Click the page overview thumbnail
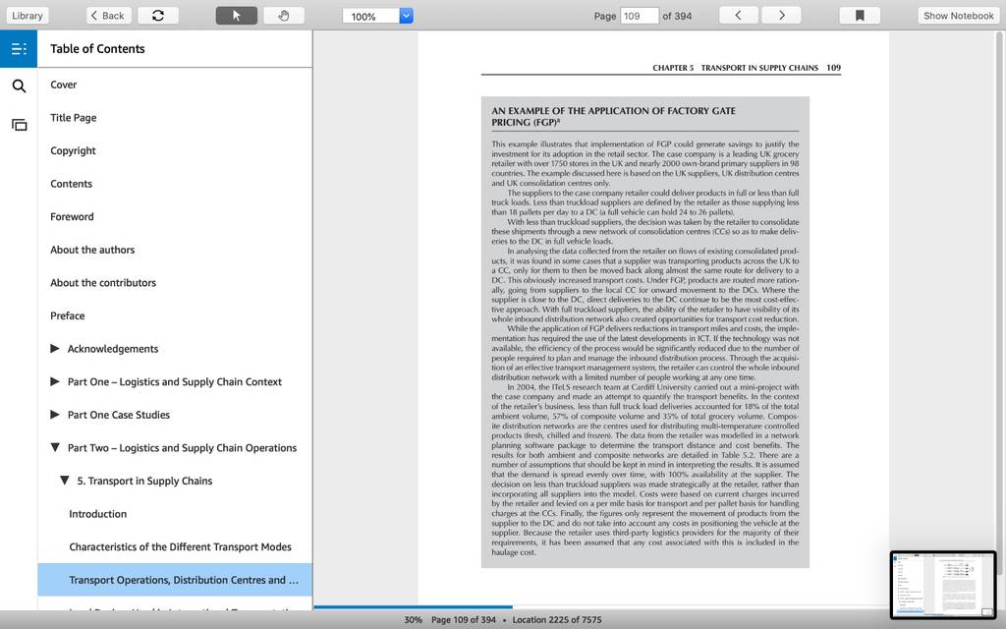 pyautogui.click(x=943, y=584)
